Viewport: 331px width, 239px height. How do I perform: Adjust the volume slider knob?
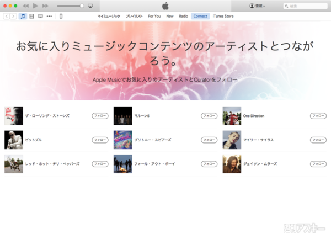(82, 6)
